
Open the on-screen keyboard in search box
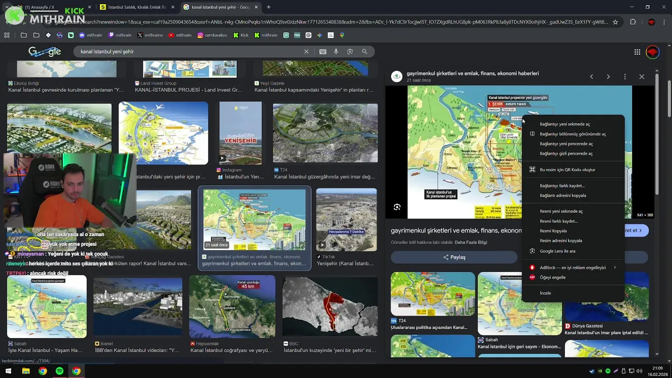(323, 51)
